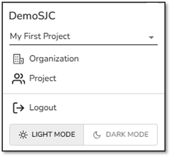
Task: Click the Organization building icon
Action: pos(18,59)
